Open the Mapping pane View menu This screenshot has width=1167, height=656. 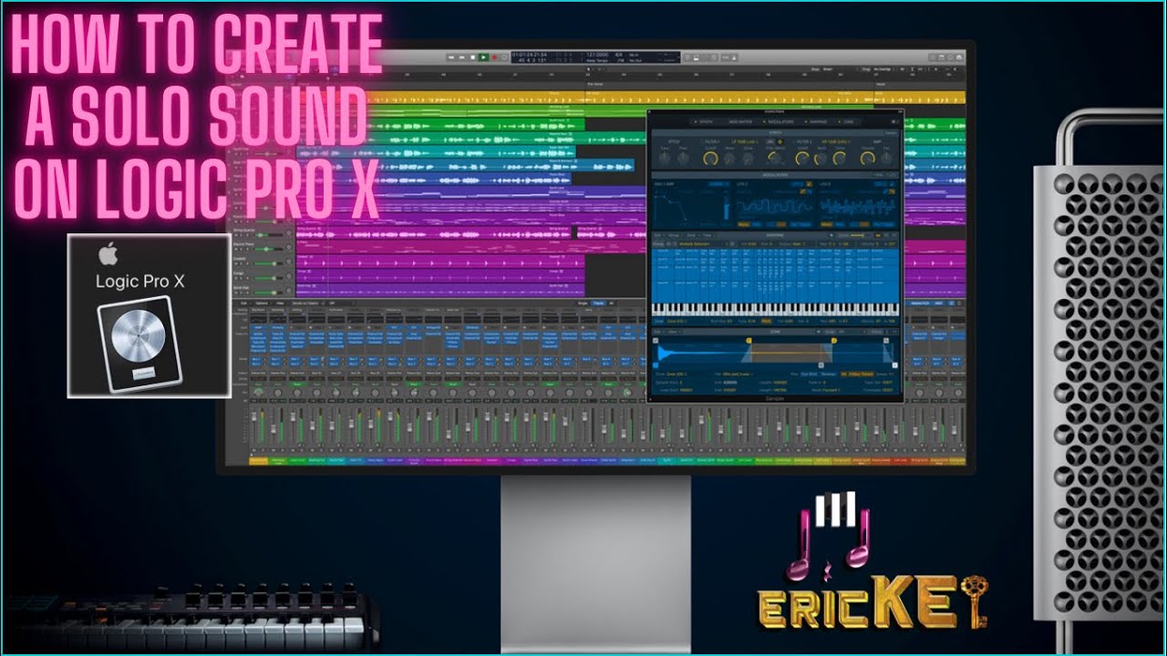708,235
